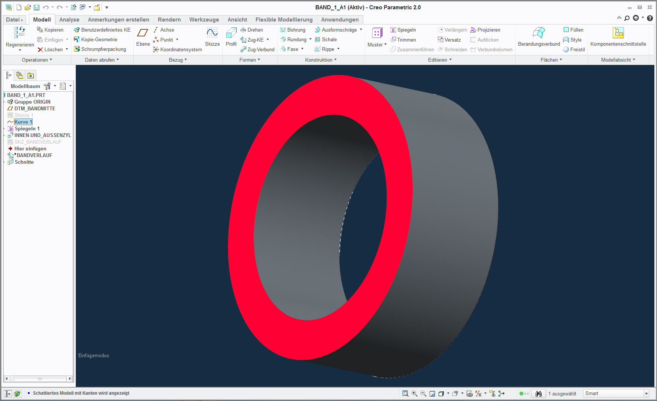Screen dimensions: 657x401
Task: Open the Werkzeuge tab
Action: (204, 20)
